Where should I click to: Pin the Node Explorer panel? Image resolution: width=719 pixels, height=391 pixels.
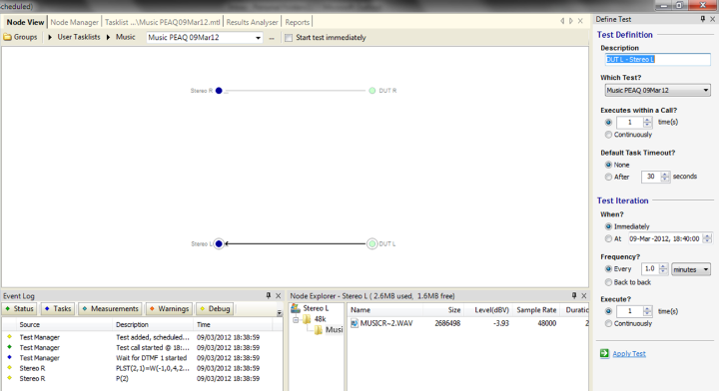point(573,296)
